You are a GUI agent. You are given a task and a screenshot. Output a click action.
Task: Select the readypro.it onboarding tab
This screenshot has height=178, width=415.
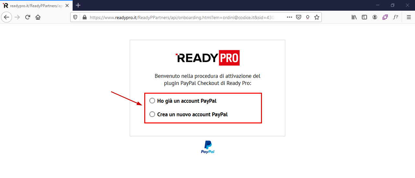click(36, 5)
